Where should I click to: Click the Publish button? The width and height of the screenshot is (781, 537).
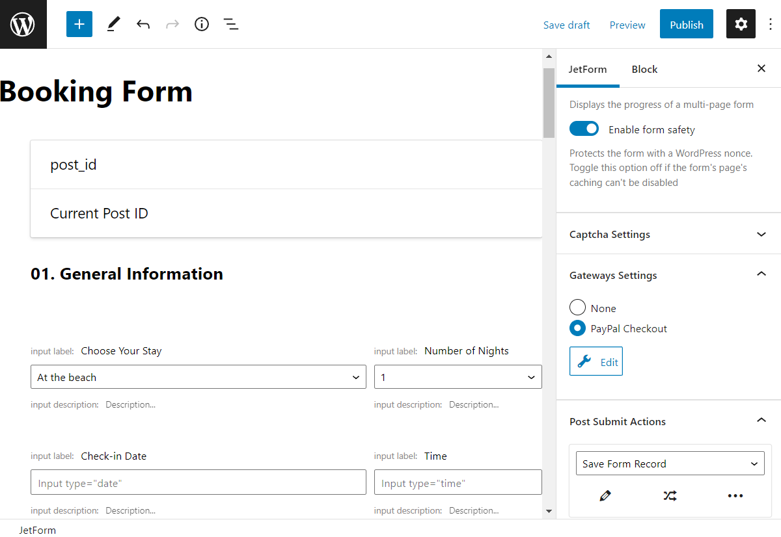(686, 24)
